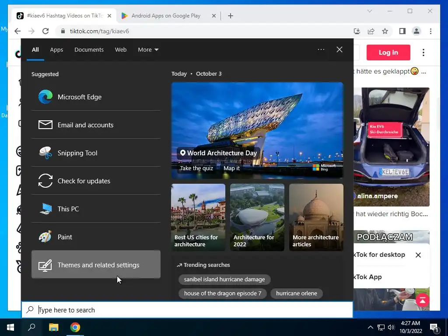Image resolution: width=448 pixels, height=336 pixels.
Task: Launch the Snipping Tool
Action: point(96,153)
